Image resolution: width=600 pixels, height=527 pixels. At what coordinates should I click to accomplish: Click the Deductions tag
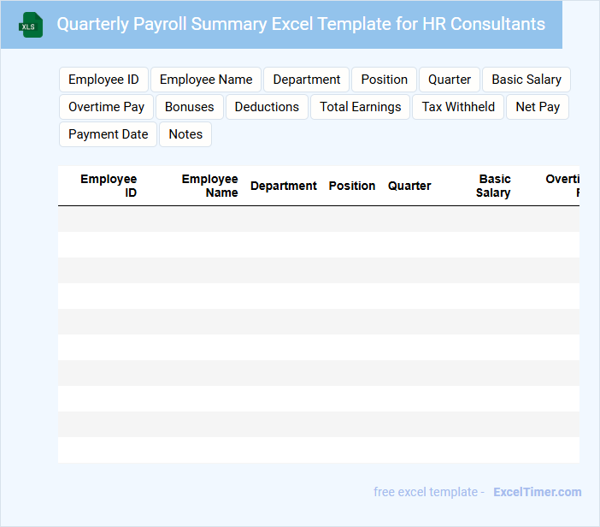pos(267,107)
